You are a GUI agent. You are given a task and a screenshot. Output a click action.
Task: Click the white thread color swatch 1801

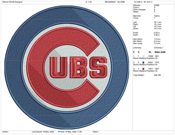click(143, 56)
